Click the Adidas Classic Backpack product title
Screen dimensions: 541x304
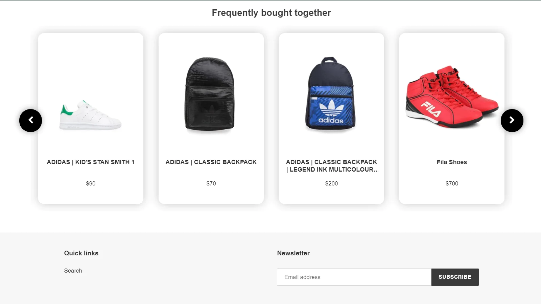tap(211, 162)
